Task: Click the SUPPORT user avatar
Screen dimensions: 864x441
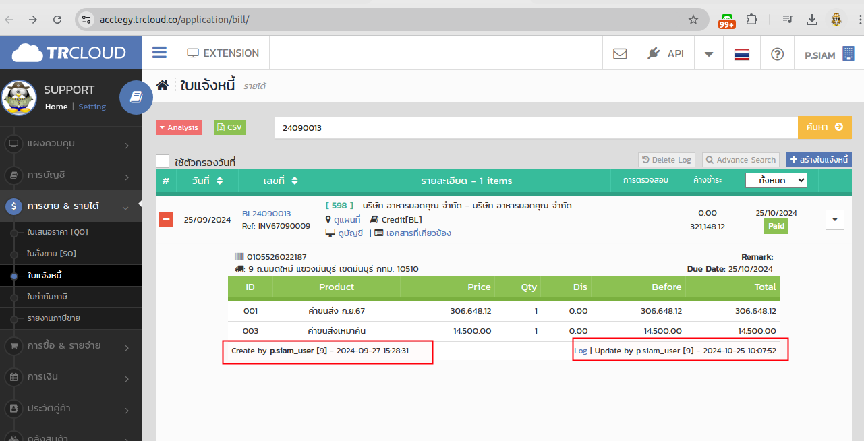Action: point(19,98)
